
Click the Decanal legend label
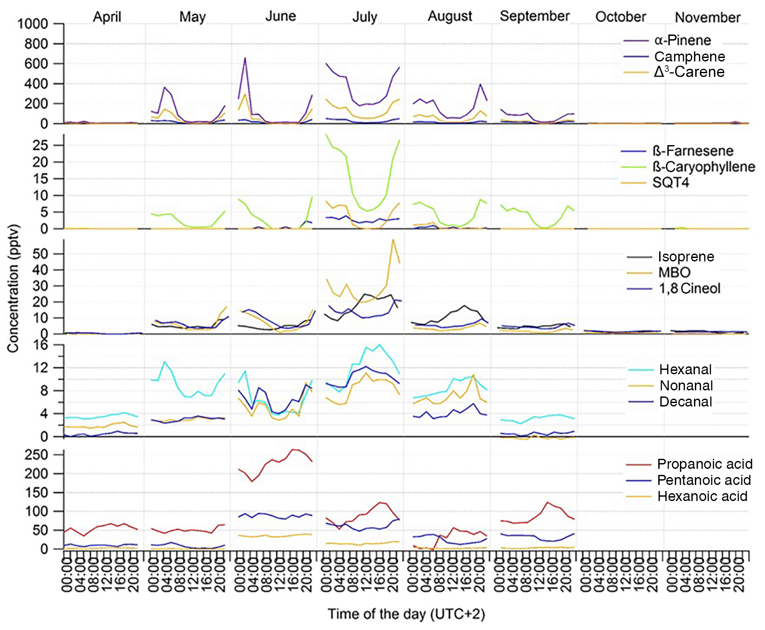[x=686, y=402]
